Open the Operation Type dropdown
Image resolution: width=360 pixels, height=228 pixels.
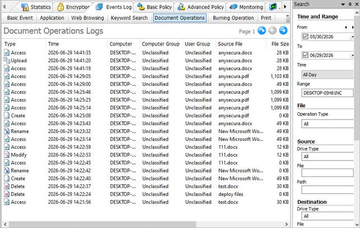[x=327, y=124]
